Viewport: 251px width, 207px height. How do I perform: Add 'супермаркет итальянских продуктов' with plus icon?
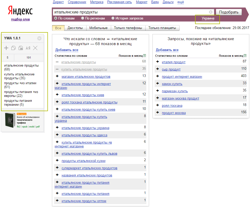pos(57,168)
